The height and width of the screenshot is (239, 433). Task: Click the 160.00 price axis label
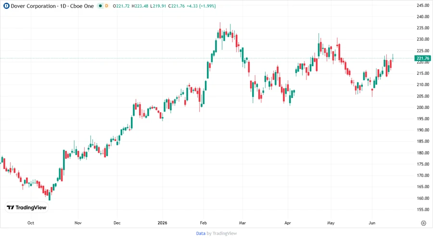click(423, 198)
